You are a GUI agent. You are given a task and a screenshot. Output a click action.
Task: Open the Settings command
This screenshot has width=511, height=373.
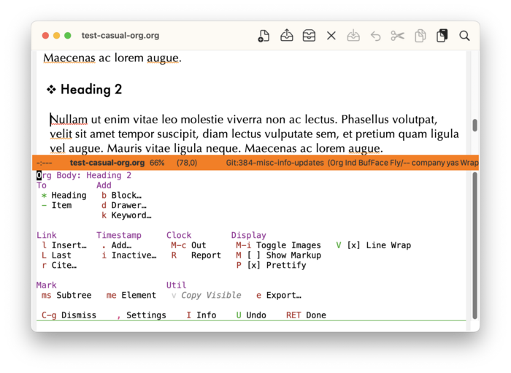coord(141,315)
